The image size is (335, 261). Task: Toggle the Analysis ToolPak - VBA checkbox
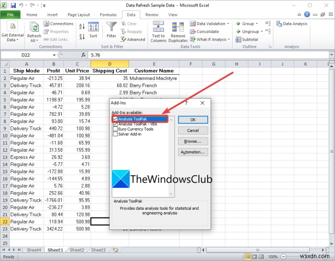pyautogui.click(x=115, y=124)
